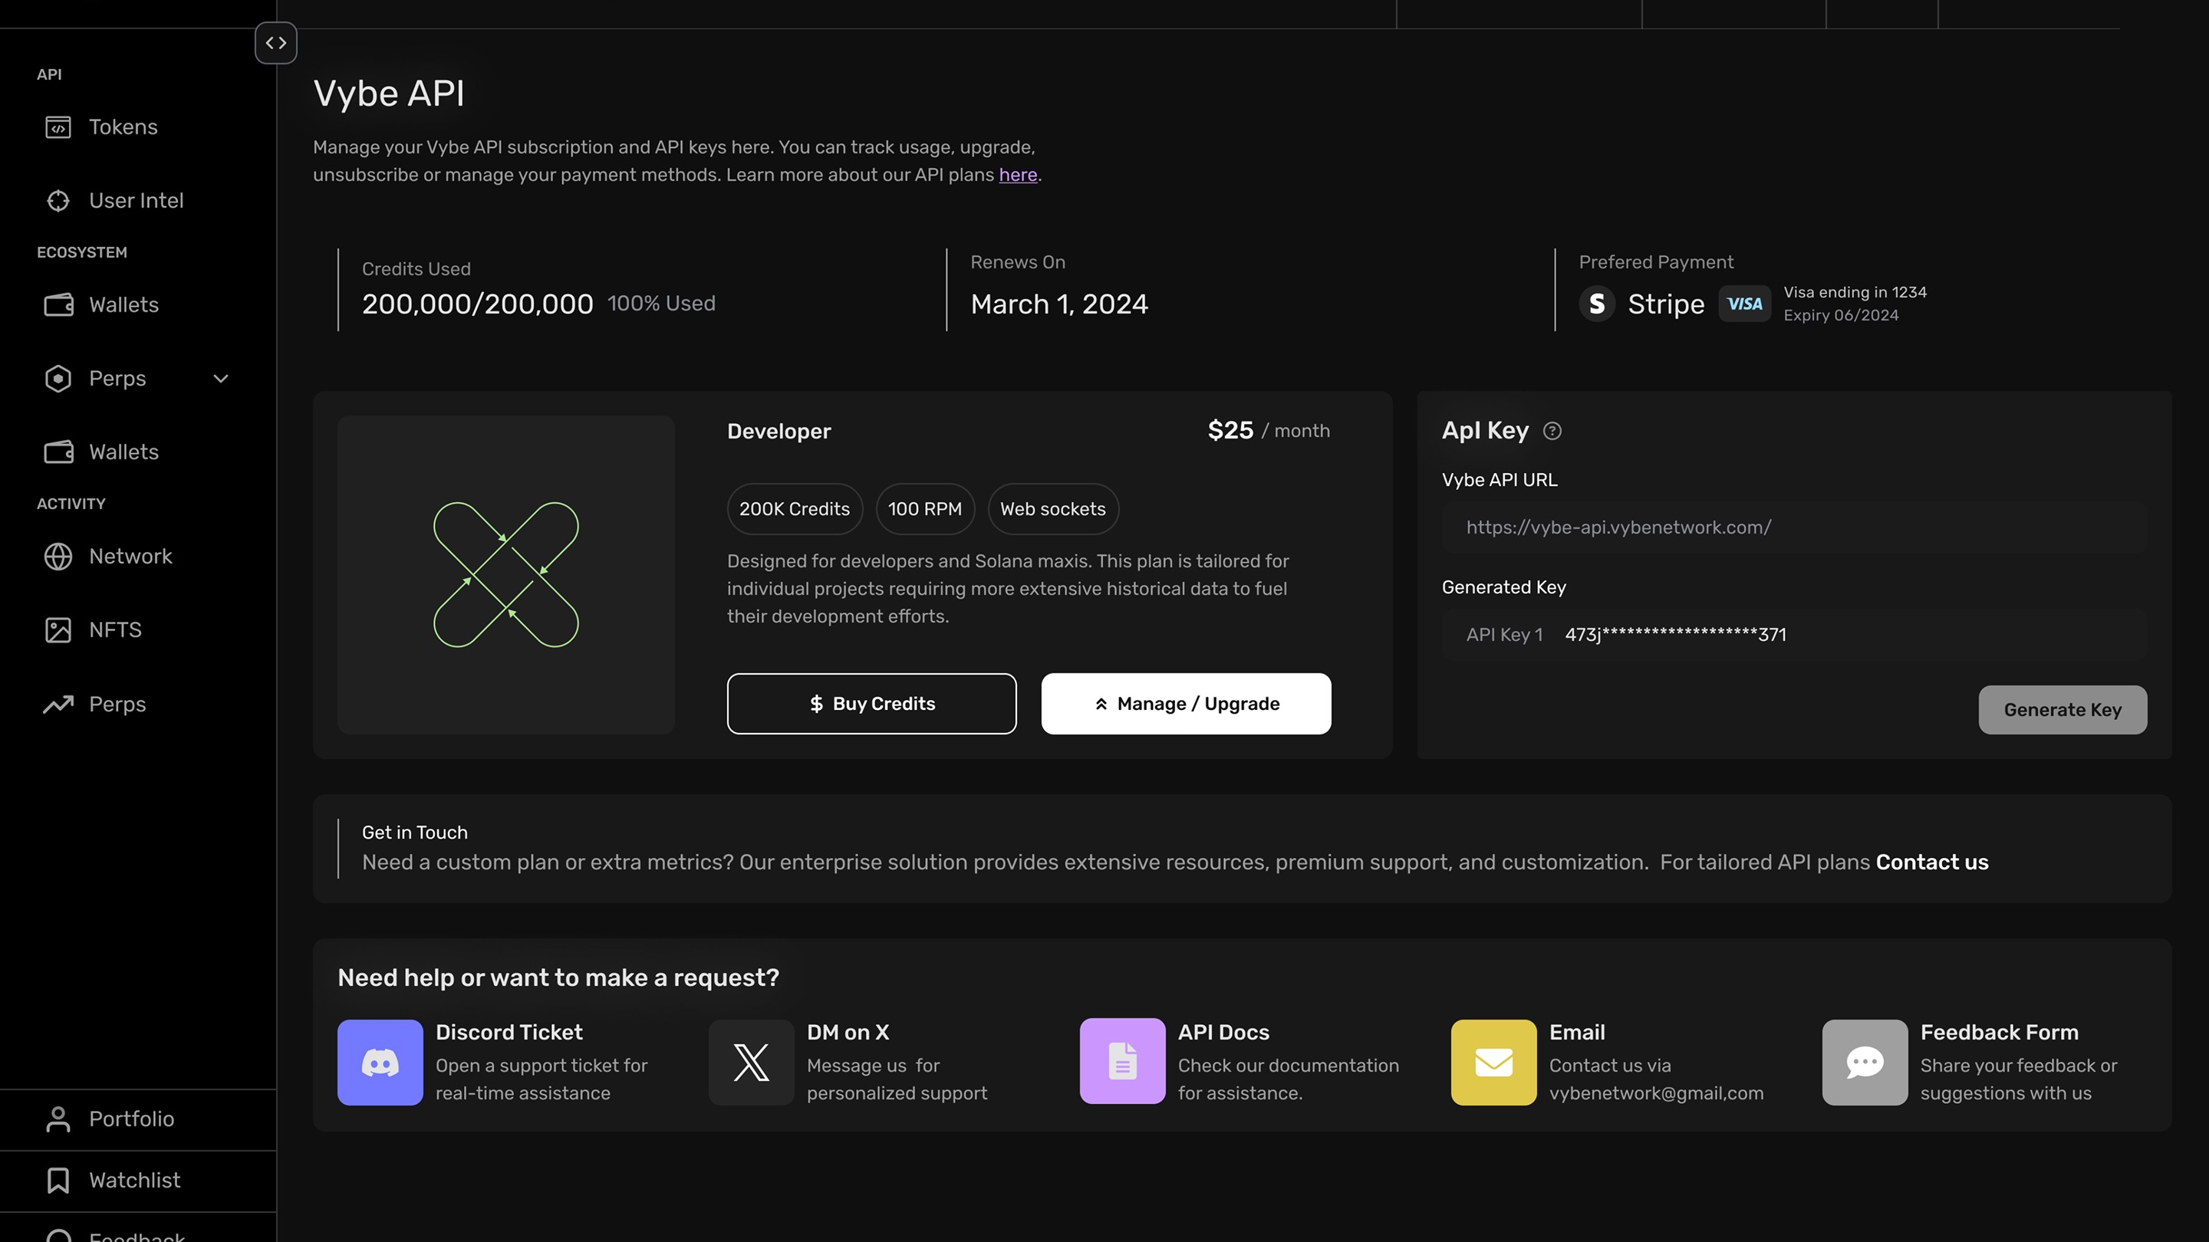2209x1242 pixels.
Task: Go to the Tokens section
Action: pyautogui.click(x=123, y=128)
